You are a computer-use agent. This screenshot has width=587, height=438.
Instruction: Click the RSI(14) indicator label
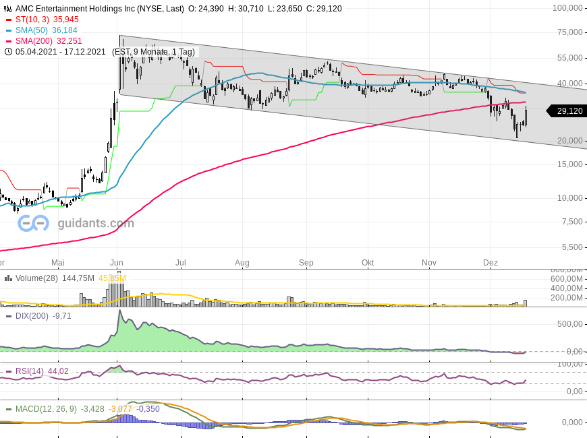point(30,371)
